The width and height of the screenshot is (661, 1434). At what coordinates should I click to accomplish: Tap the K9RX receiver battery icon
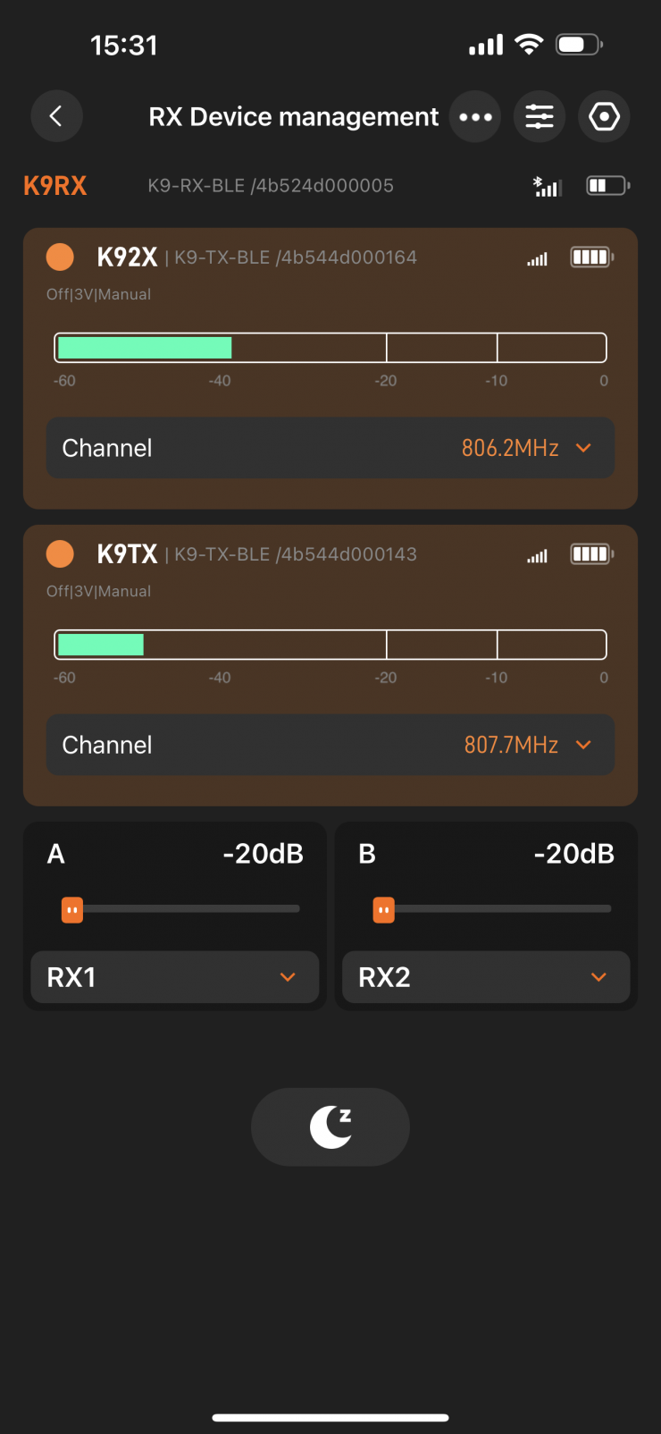tap(607, 185)
